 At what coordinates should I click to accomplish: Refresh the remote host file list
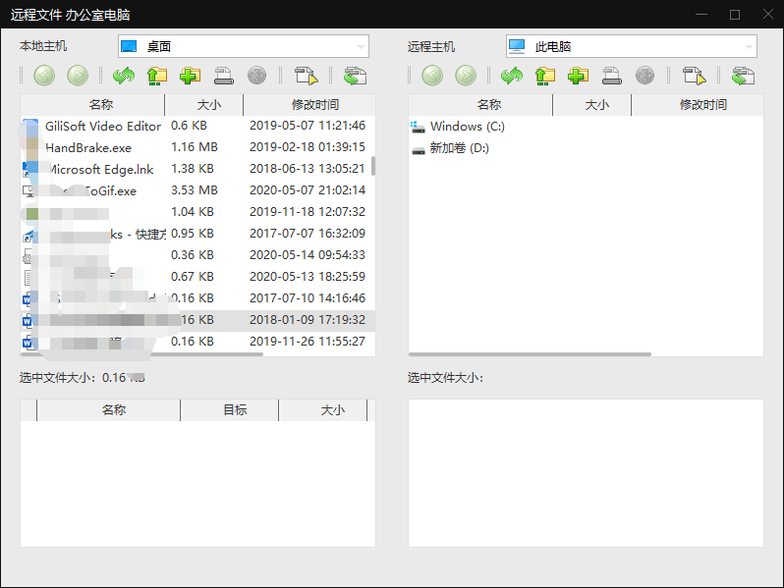[x=512, y=76]
